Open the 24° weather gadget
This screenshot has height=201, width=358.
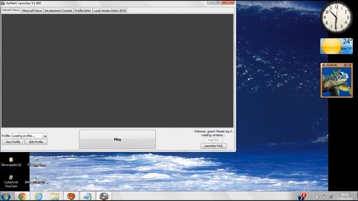point(336,46)
